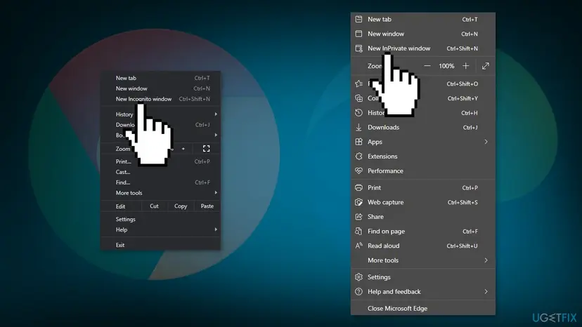Click the Settings gear icon in Edge menu

click(x=358, y=277)
